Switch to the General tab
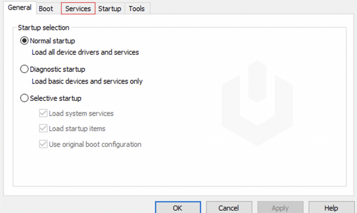The height and width of the screenshot is (213, 357). pyautogui.click(x=20, y=8)
